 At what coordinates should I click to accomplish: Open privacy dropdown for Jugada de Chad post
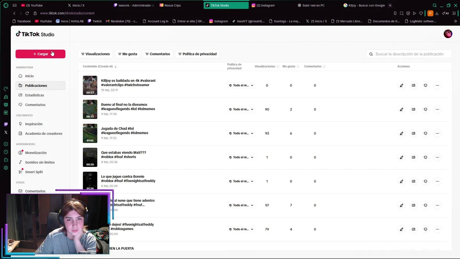click(x=241, y=133)
